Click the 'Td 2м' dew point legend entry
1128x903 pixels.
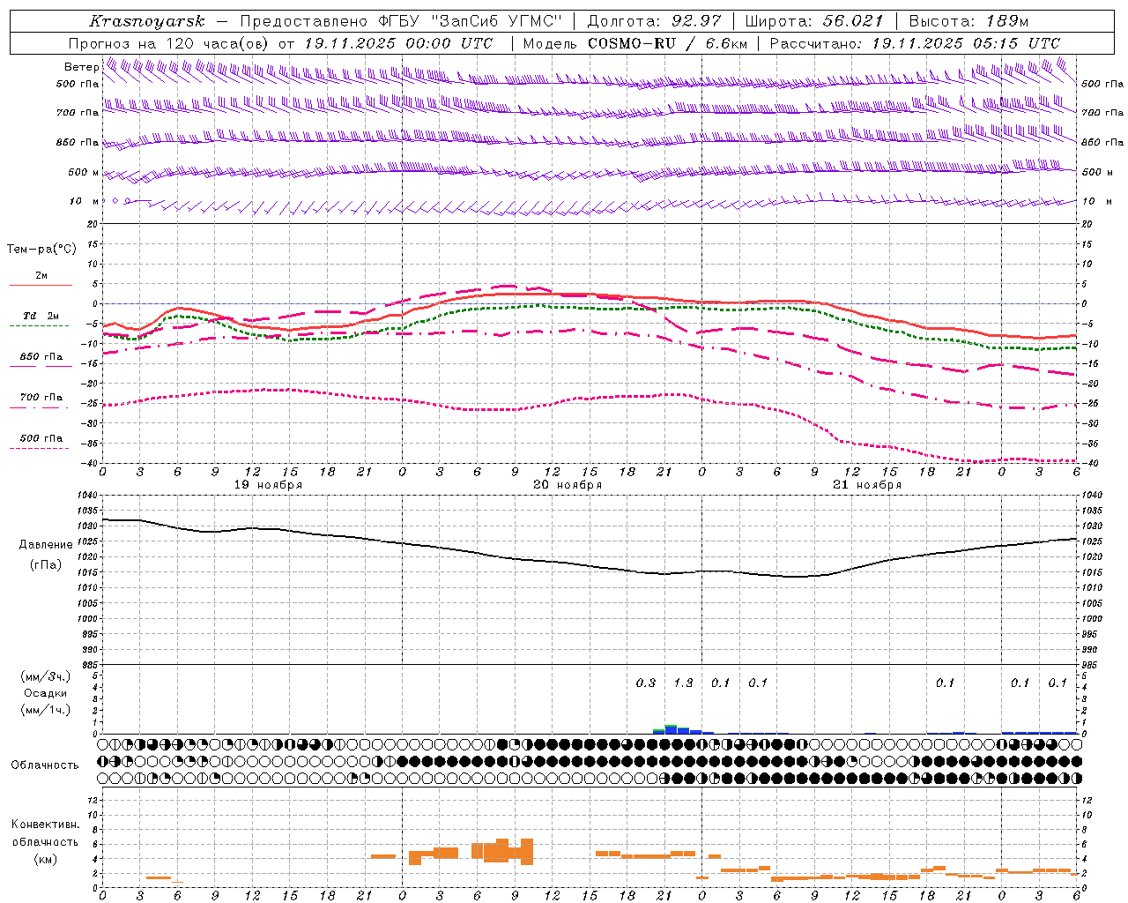coord(41,316)
